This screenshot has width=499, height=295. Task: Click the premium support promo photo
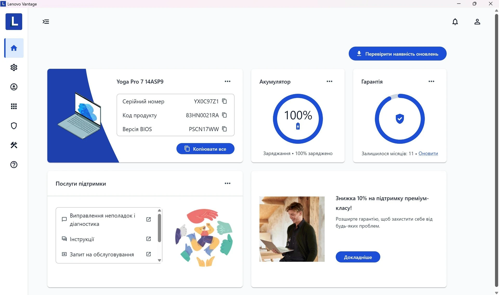coord(292,229)
